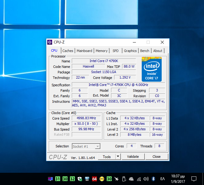Screen dimensions: 204x185
Task: Click the Specification field i7-4790K CPU @ 4.00GHz
Action: pyautogui.click(x=118, y=85)
